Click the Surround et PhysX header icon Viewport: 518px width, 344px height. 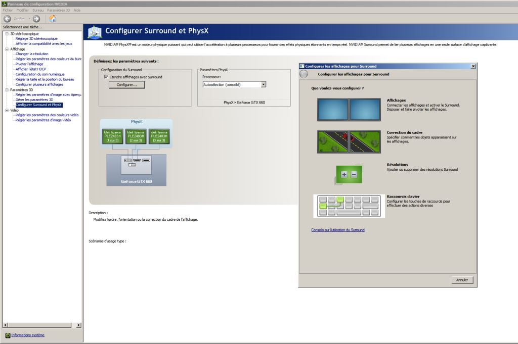[x=95, y=32]
